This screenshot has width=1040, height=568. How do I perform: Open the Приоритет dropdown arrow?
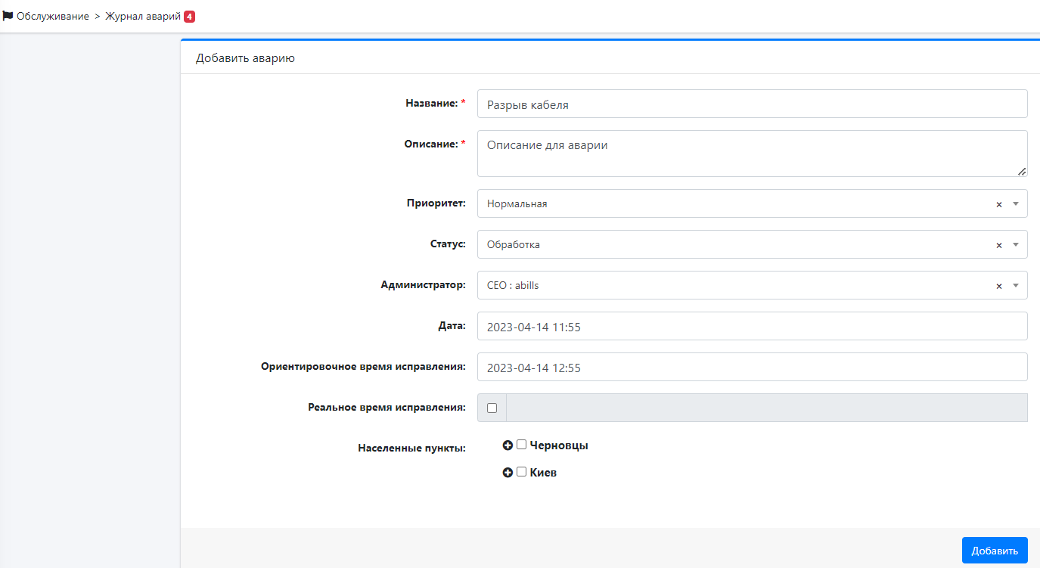pos(1016,203)
